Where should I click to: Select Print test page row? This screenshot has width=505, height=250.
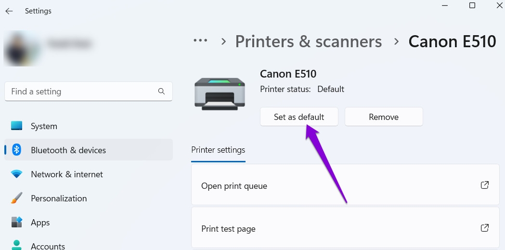(345, 227)
